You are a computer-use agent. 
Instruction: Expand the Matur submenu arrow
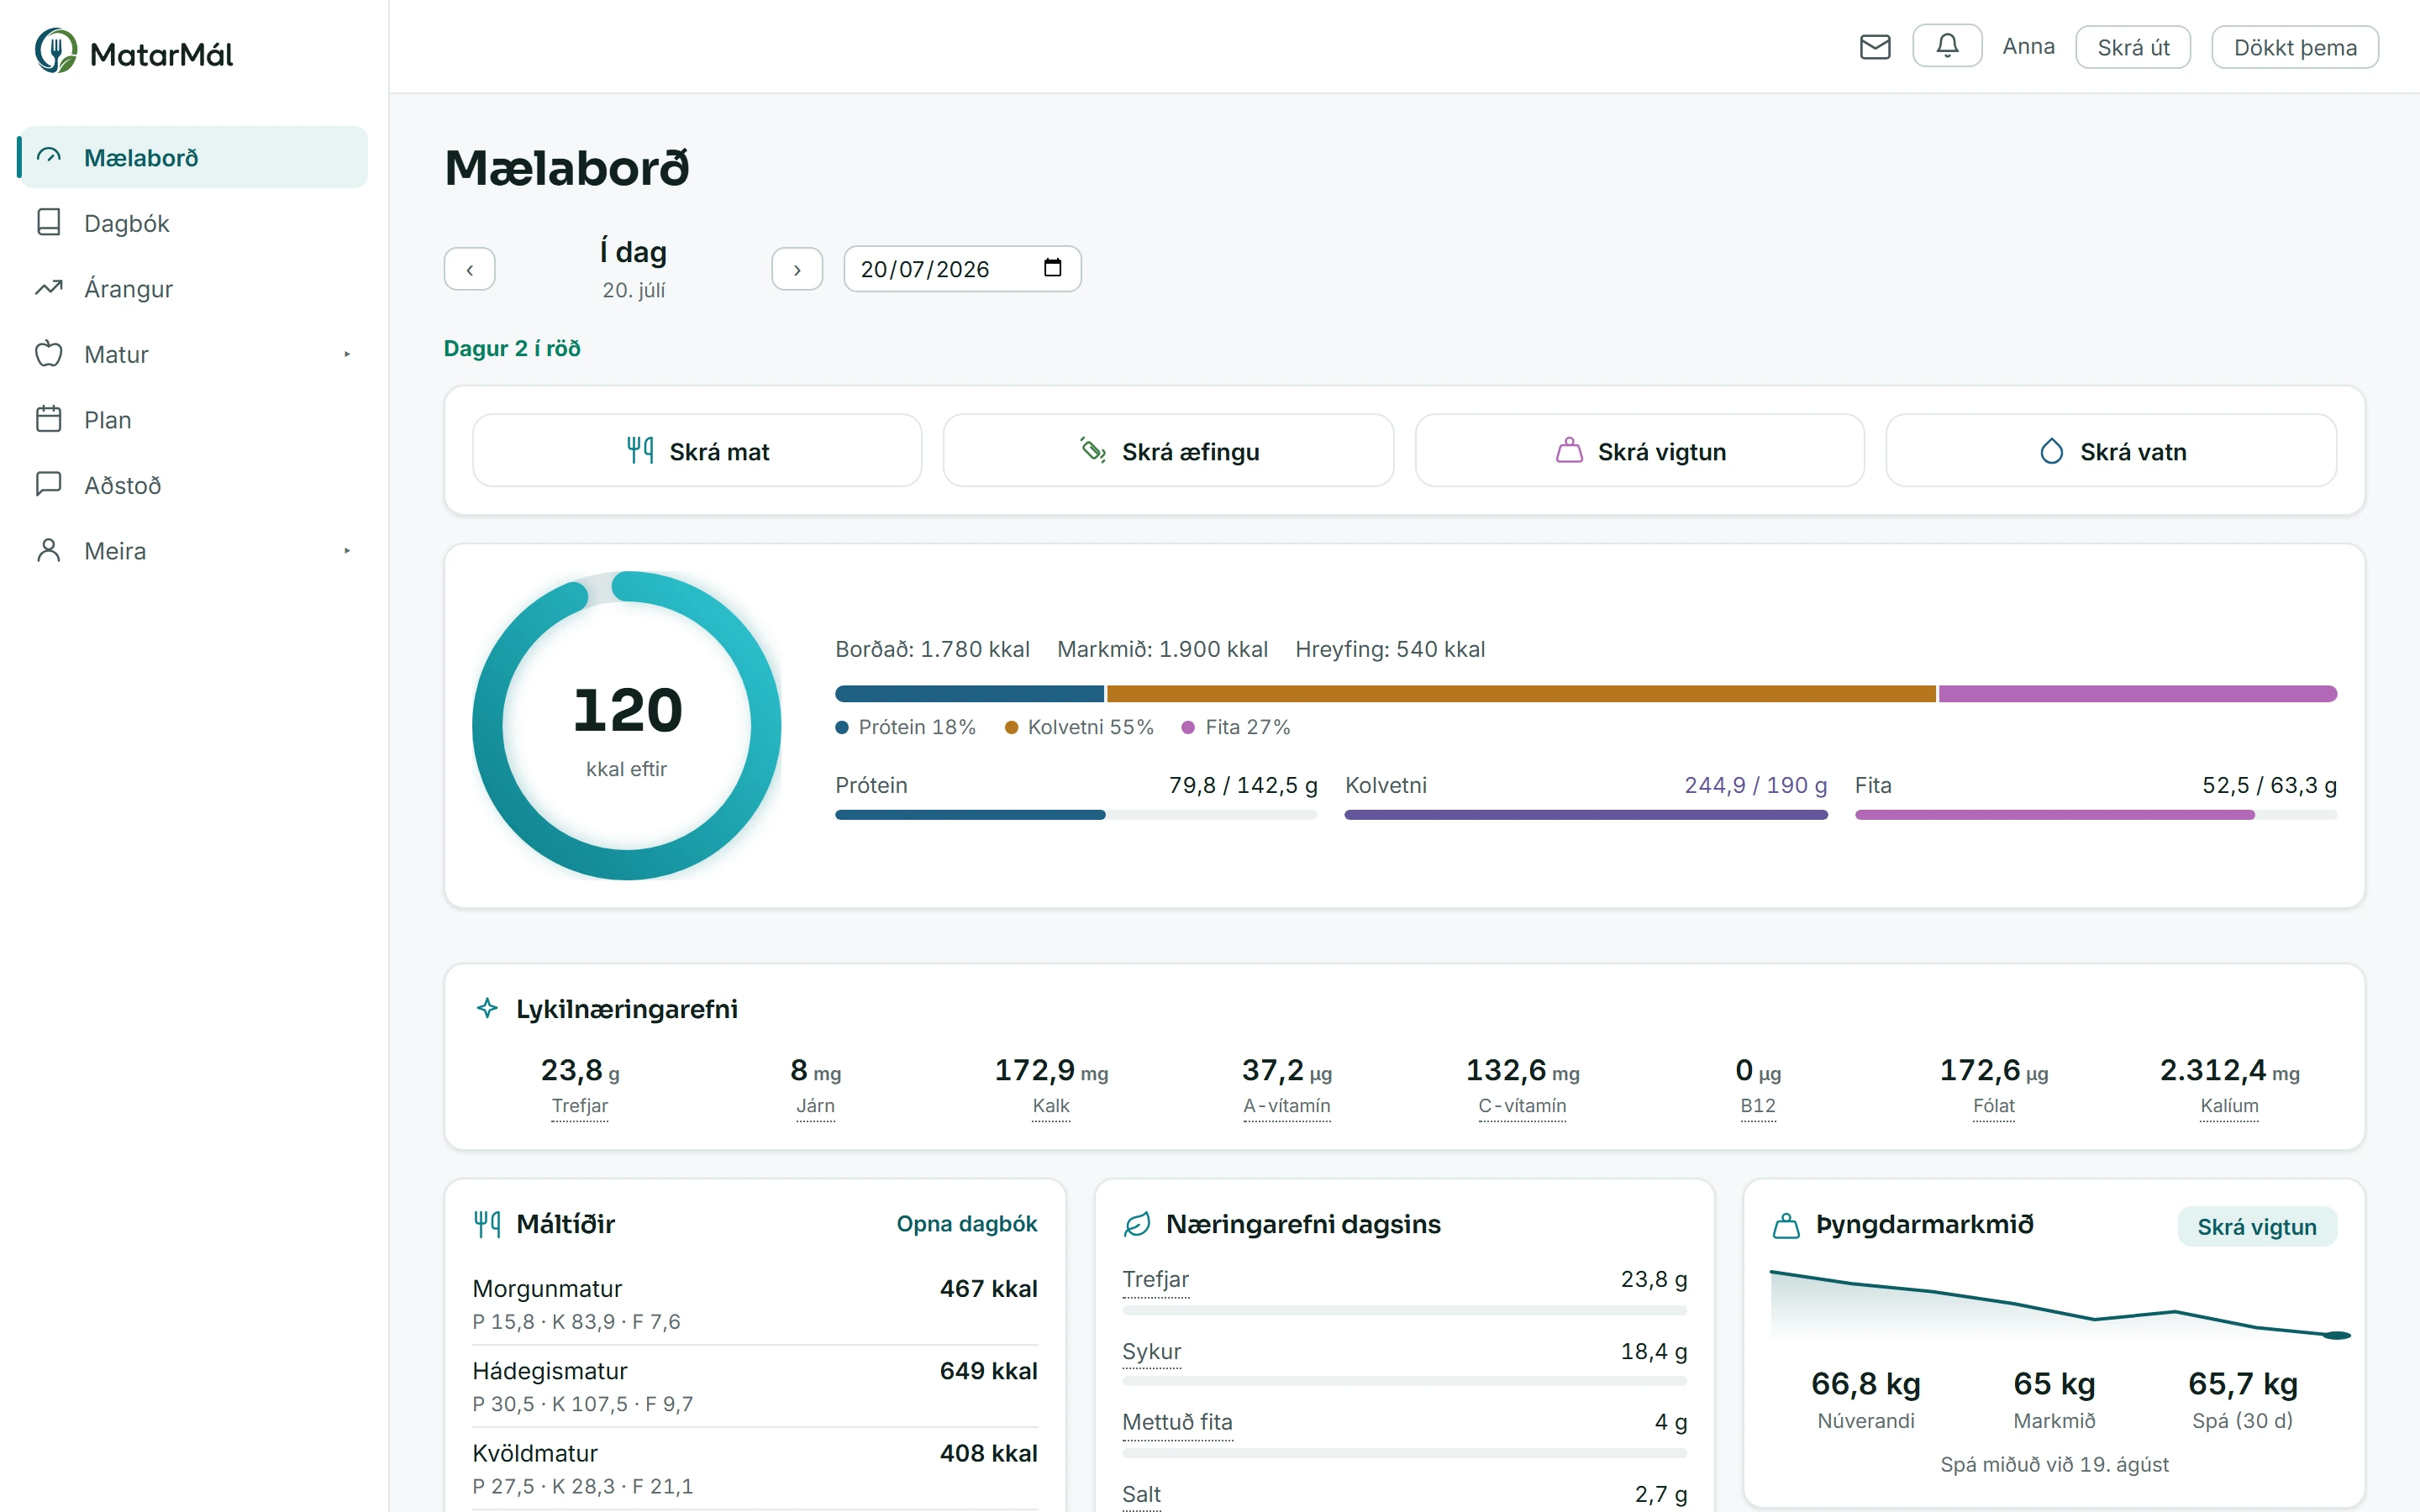(347, 354)
